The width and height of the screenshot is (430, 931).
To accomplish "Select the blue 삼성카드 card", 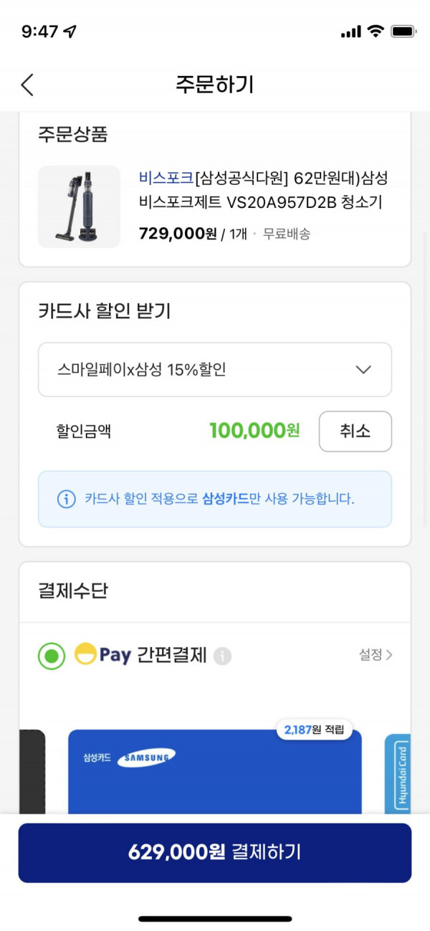I will 215,771.
